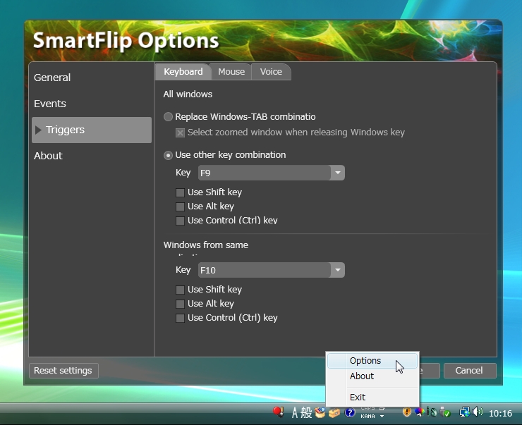The image size is (522, 425).
Task: Switch to the Keyboard tab
Action: [183, 72]
